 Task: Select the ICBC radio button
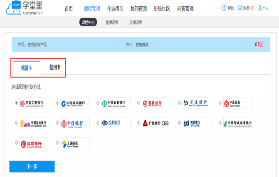click(x=16, y=103)
